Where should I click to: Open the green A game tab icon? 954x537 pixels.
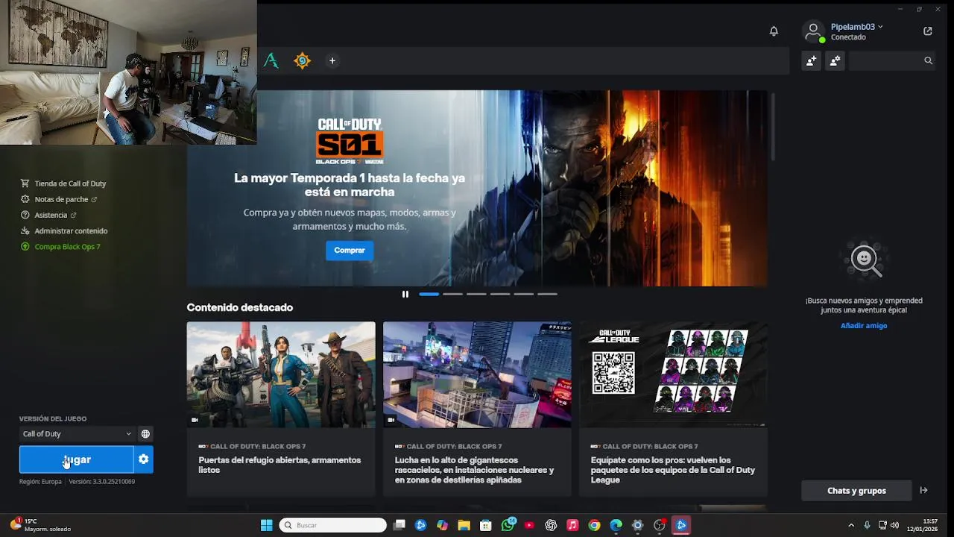tap(271, 60)
